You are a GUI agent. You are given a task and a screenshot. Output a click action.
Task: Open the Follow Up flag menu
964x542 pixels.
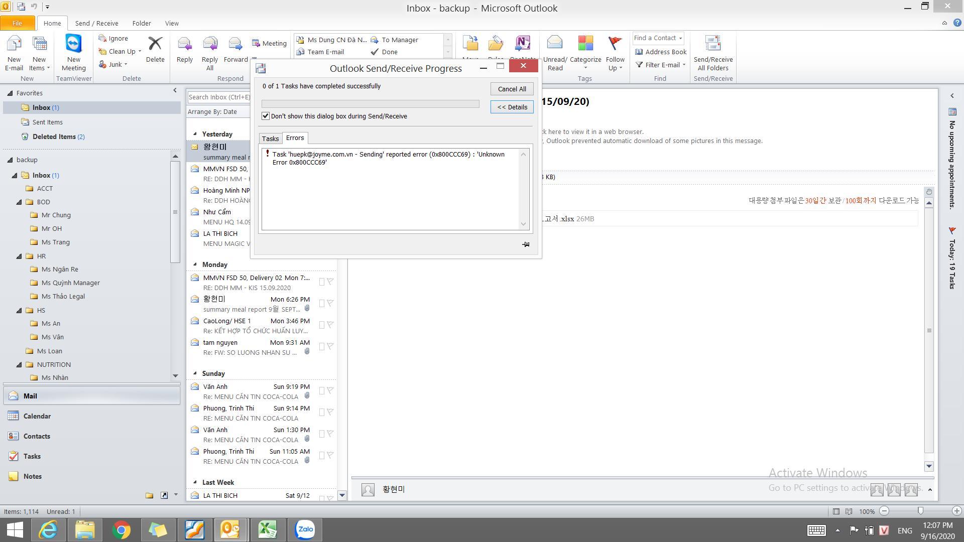(615, 53)
